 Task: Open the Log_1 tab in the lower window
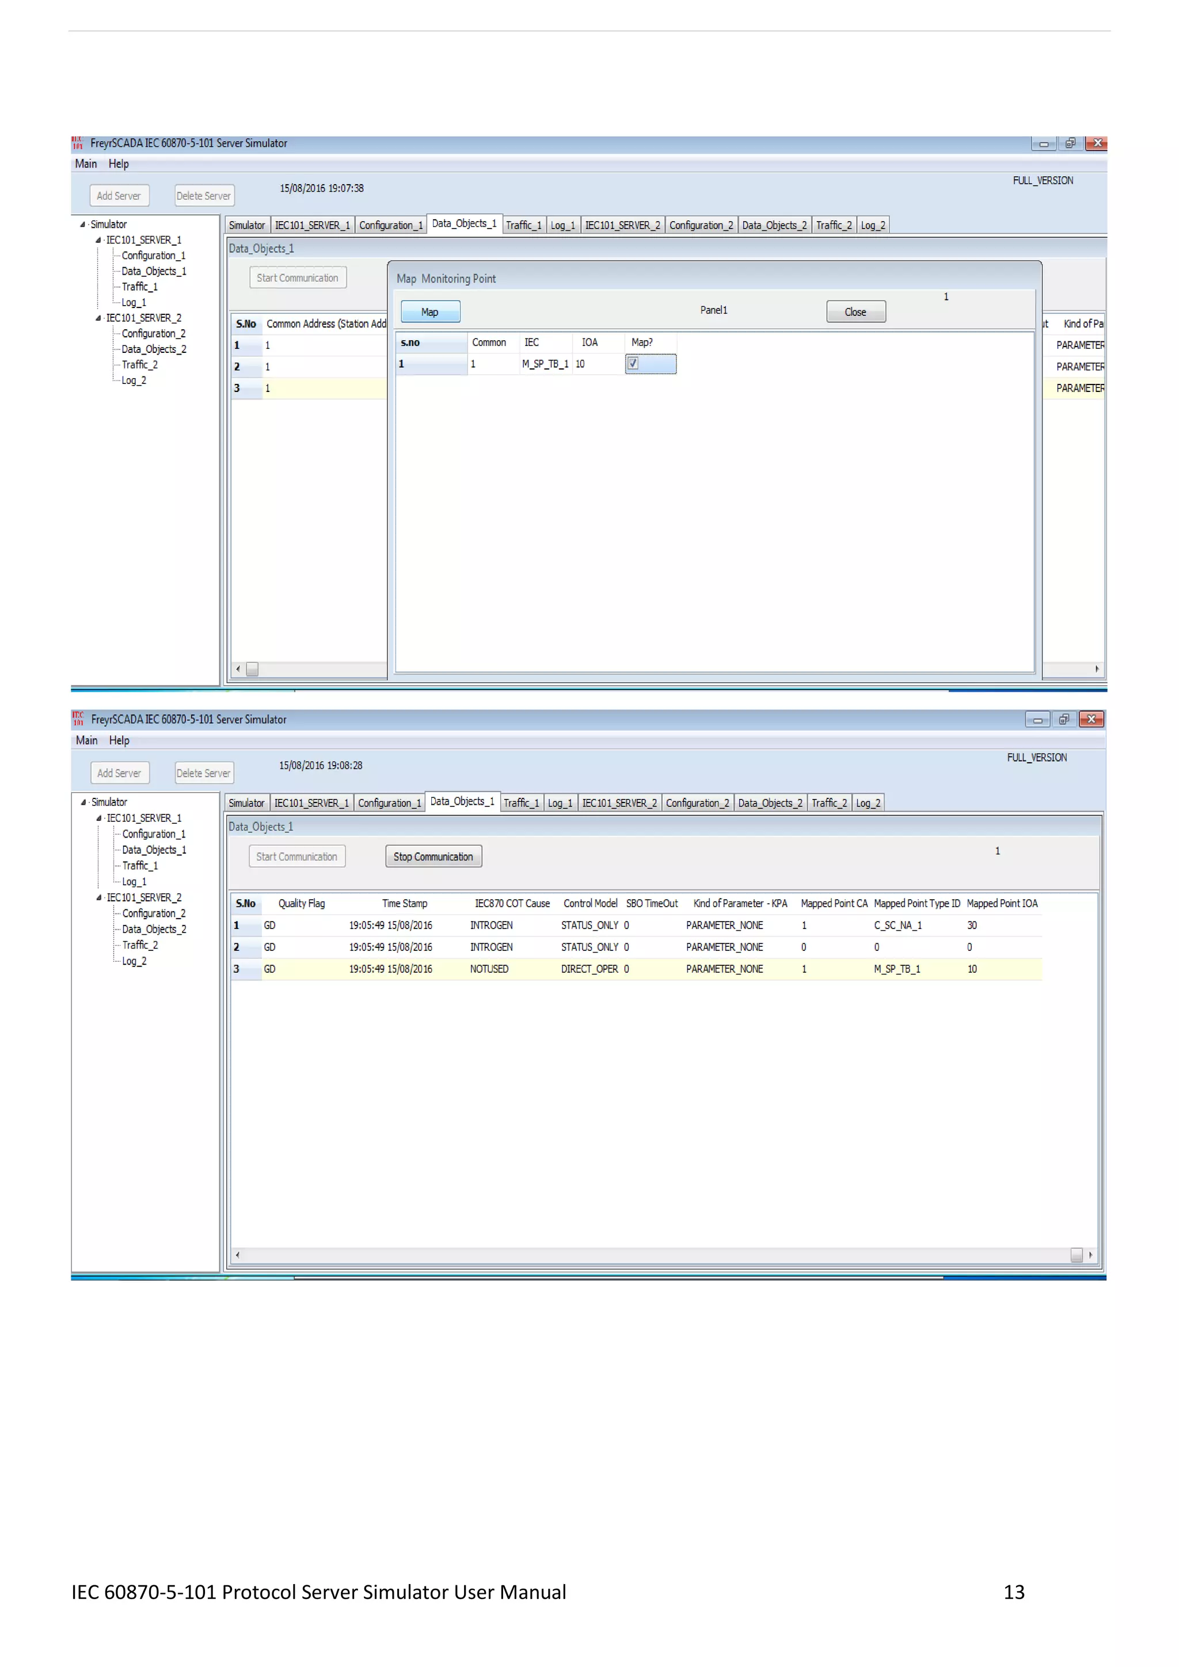[x=560, y=803]
